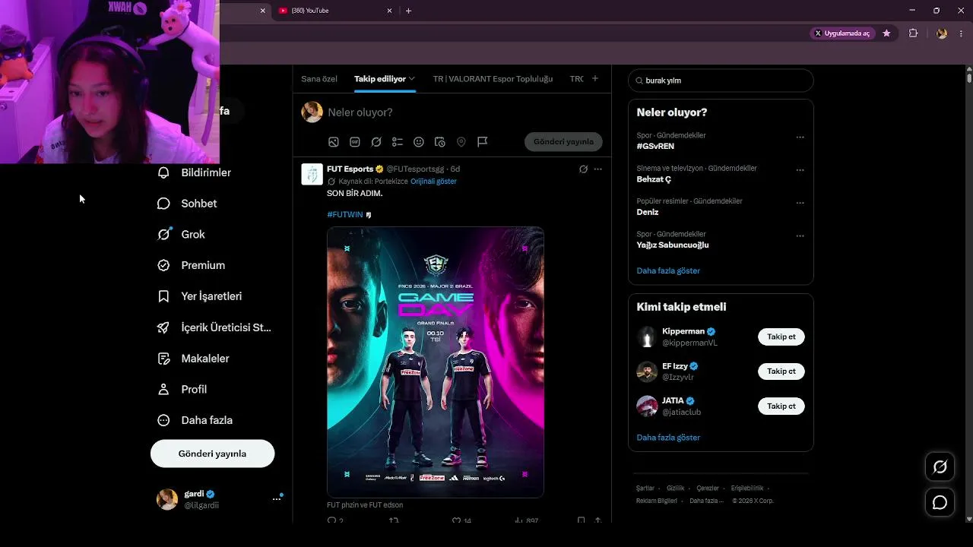
Task: Click the Yağız Sabuncuoğlu trend text
Action: [673, 245]
